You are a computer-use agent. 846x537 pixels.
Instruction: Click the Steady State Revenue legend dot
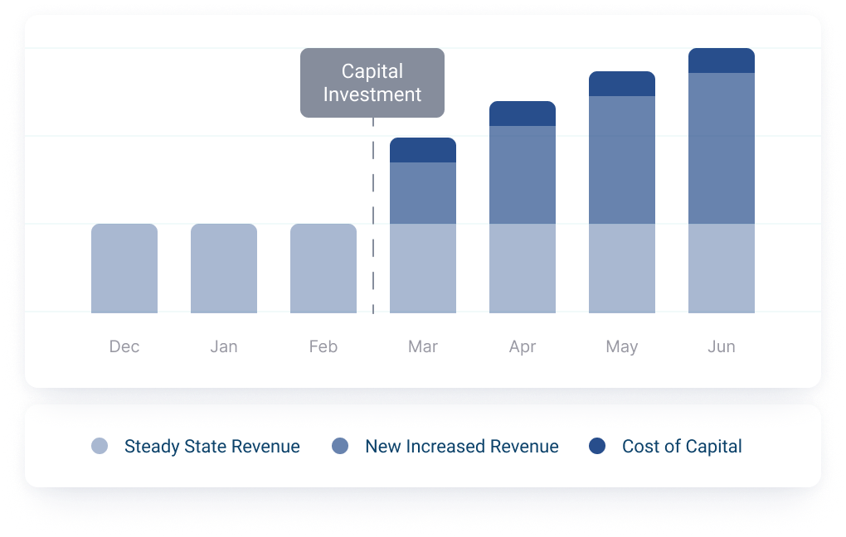click(100, 447)
